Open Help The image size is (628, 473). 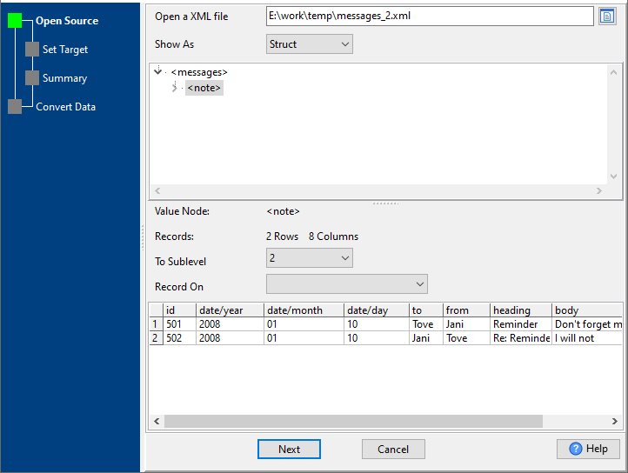(x=588, y=449)
